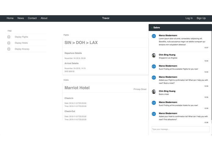Click the chat panel vertical scrollbar
The height and width of the screenshot is (150, 212).
pyautogui.click(x=211, y=75)
